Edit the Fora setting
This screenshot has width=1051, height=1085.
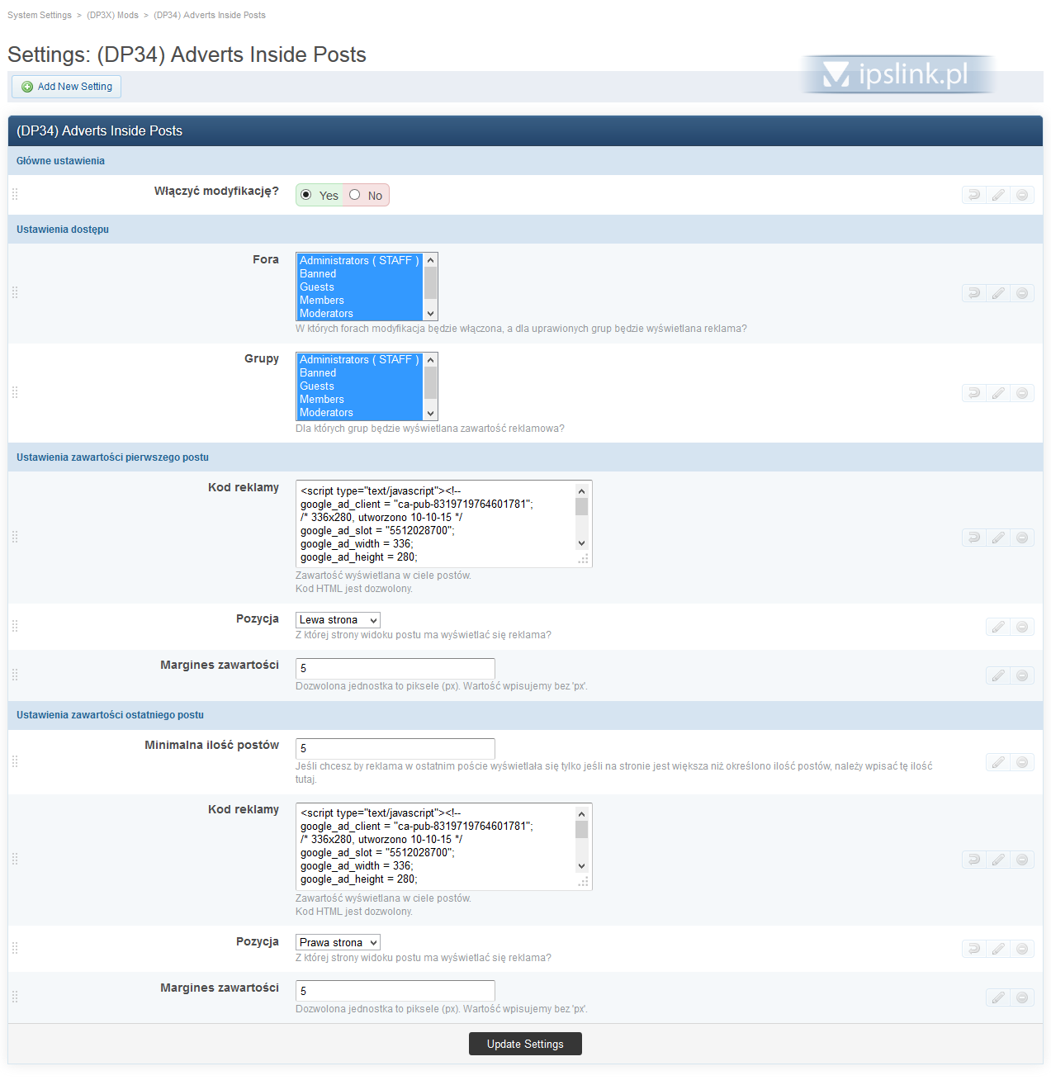[x=998, y=293]
